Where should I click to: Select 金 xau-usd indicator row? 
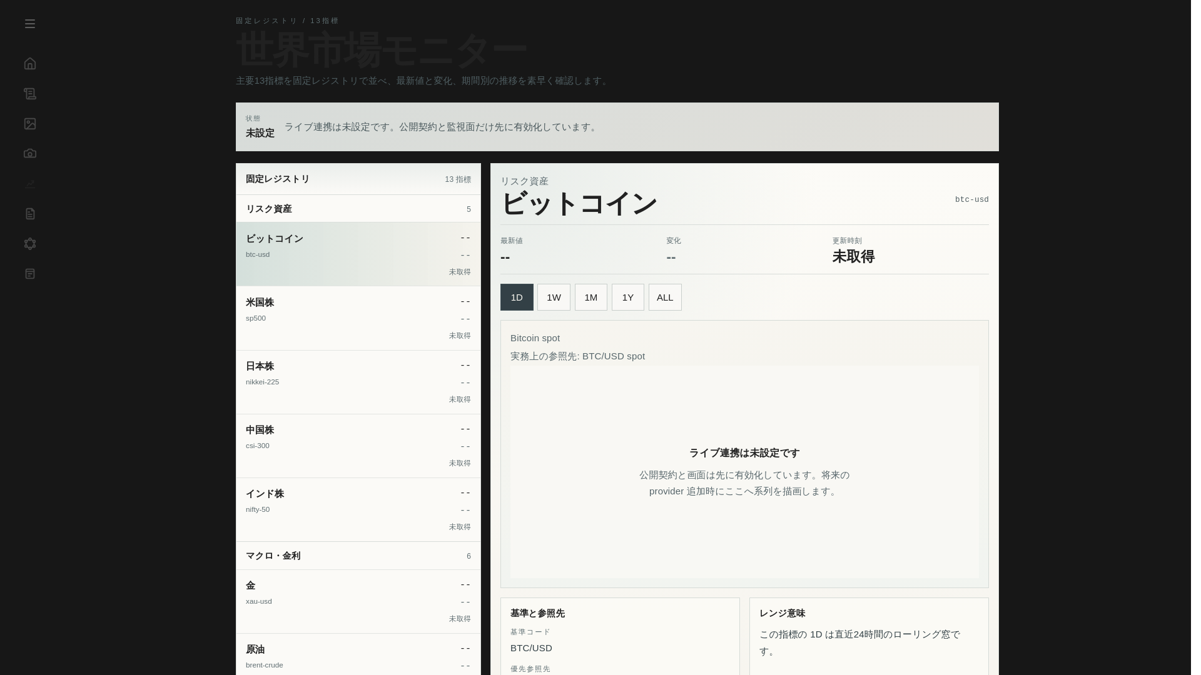point(358,601)
